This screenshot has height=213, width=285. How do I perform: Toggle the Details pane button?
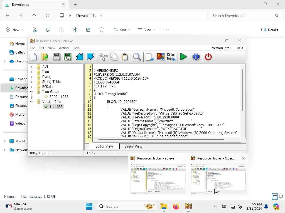269,30
